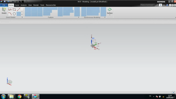Click the TR language indicator in the tray
Image resolution: width=176 pixels, height=99 pixels.
coord(150,96)
